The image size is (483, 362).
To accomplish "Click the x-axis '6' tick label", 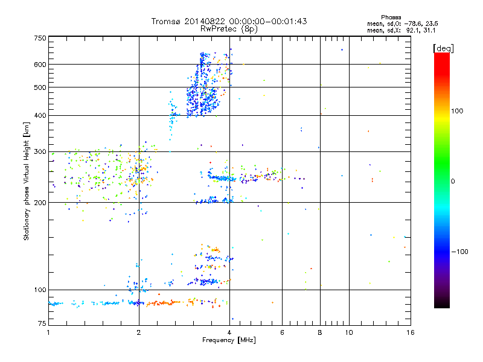I will pyautogui.click(x=282, y=332).
